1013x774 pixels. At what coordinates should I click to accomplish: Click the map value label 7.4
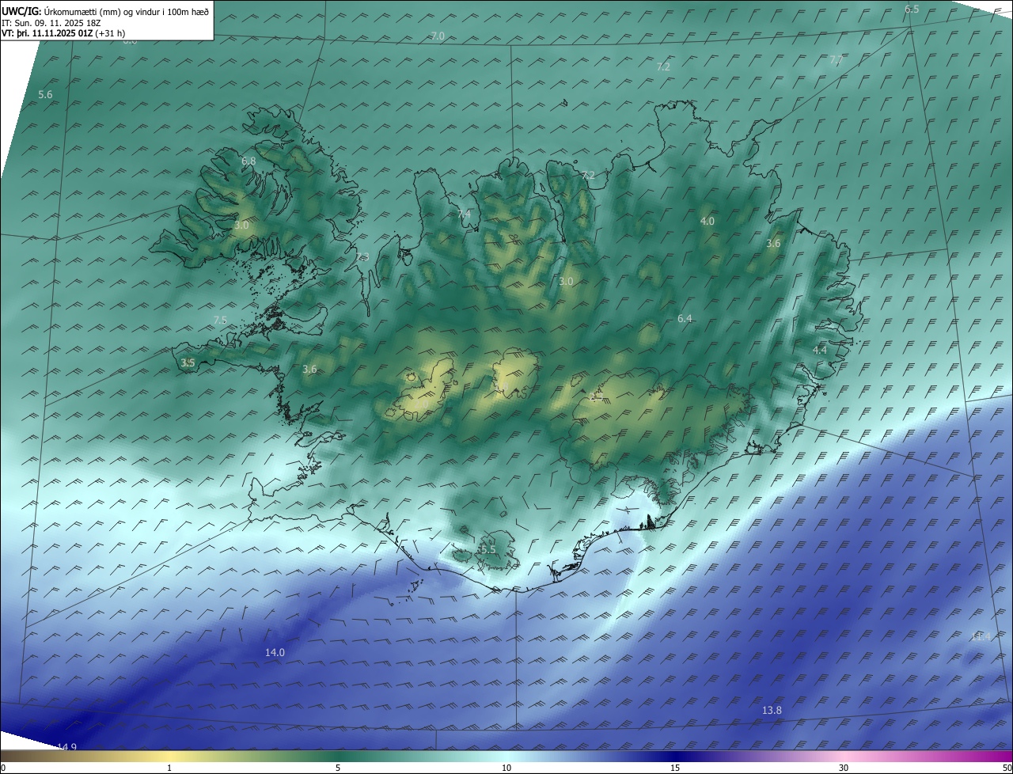pyautogui.click(x=464, y=214)
